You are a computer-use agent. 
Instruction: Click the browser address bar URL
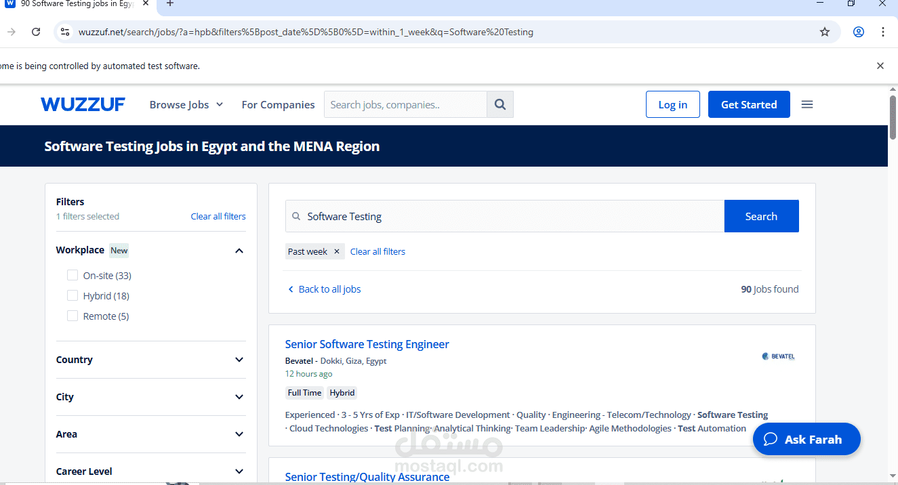pyautogui.click(x=306, y=32)
